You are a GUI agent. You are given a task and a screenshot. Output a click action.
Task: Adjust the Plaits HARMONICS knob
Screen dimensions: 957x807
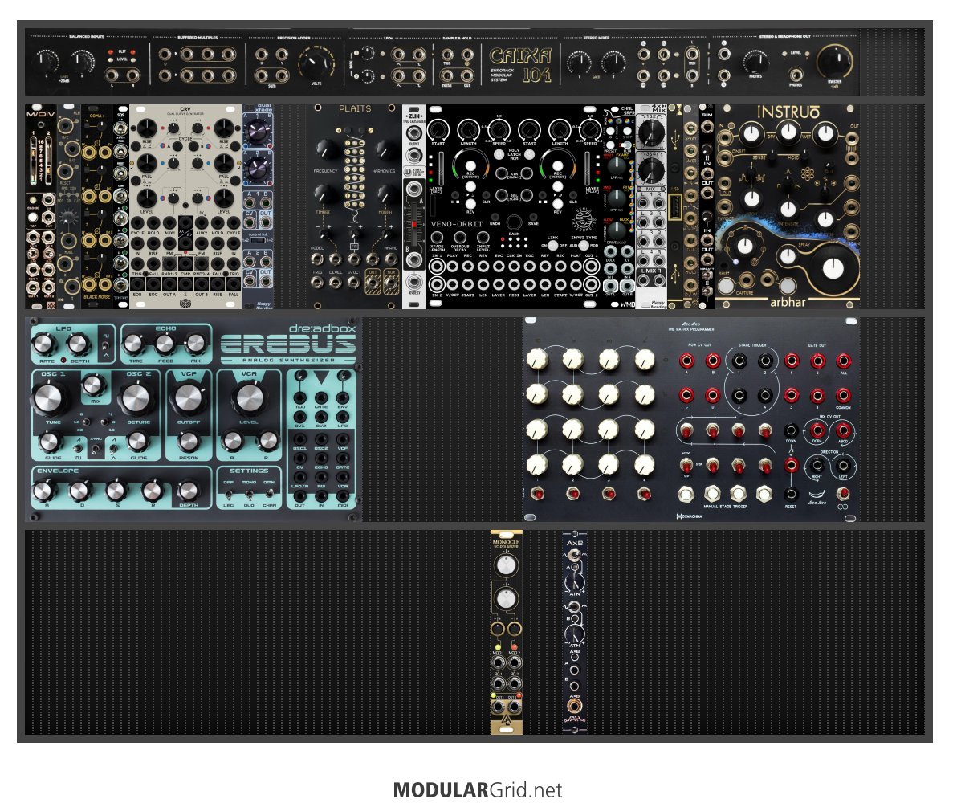point(385,149)
